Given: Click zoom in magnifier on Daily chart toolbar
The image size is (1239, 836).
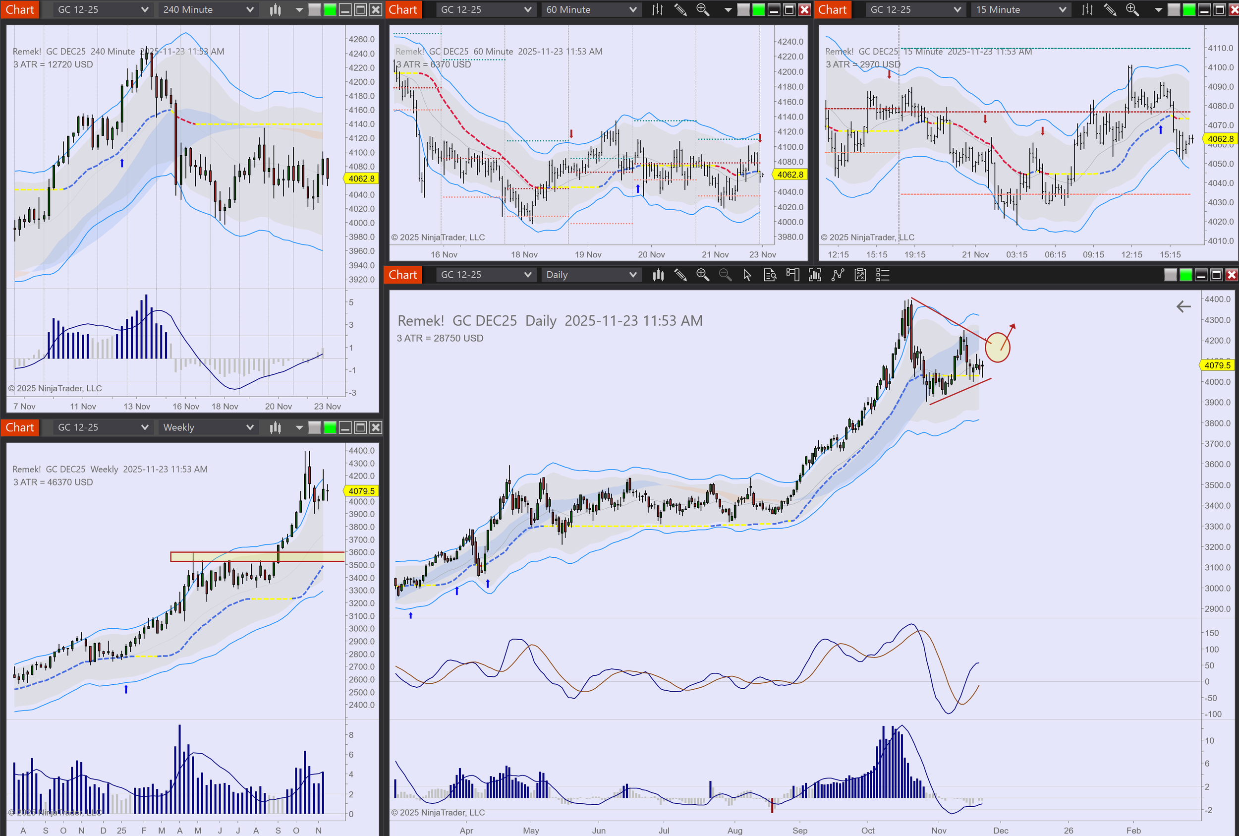Looking at the screenshot, I should point(702,275).
